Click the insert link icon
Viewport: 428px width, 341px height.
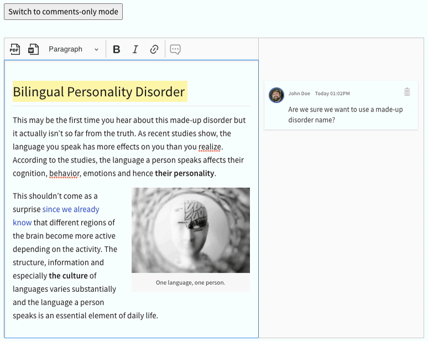pos(154,49)
